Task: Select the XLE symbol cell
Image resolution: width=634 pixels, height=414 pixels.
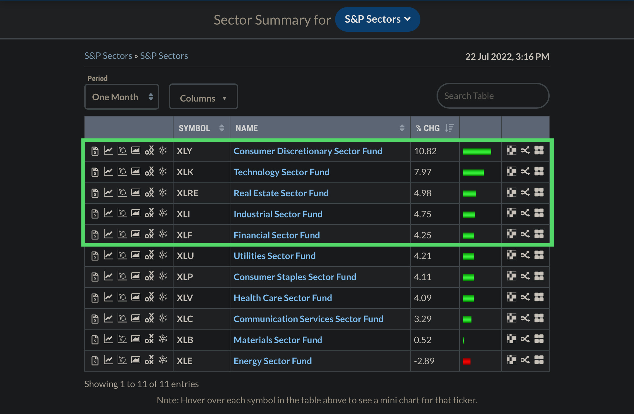Action: coord(201,361)
